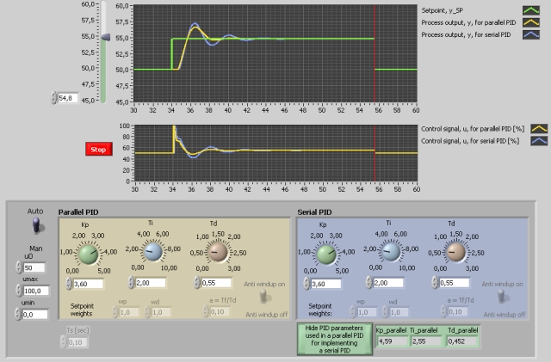This screenshot has width=551, height=362.
Task: Click the Serial PID Td knob
Action: (x=456, y=252)
